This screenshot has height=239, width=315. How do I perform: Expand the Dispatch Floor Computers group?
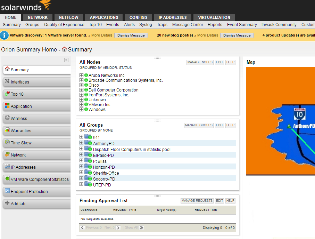point(81,149)
